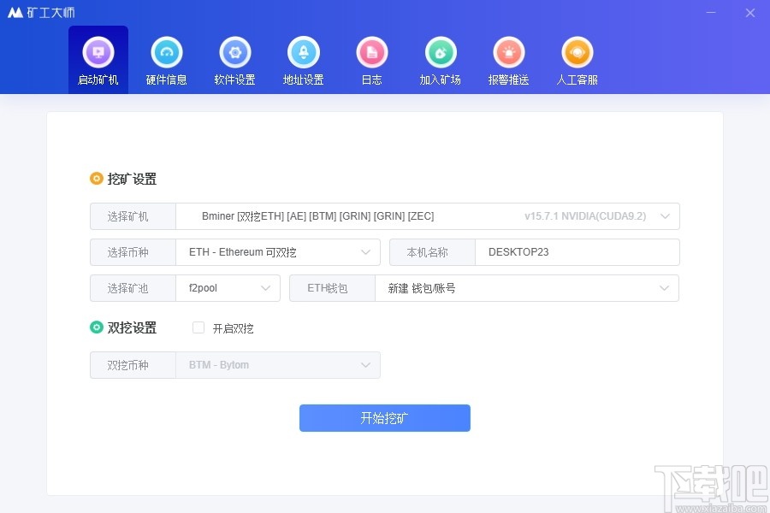Open 软件设置 software settings
The height and width of the screenshot is (513, 770).
234,52
